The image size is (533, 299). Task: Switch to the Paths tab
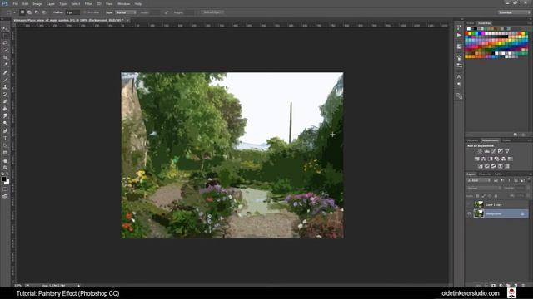(498, 174)
